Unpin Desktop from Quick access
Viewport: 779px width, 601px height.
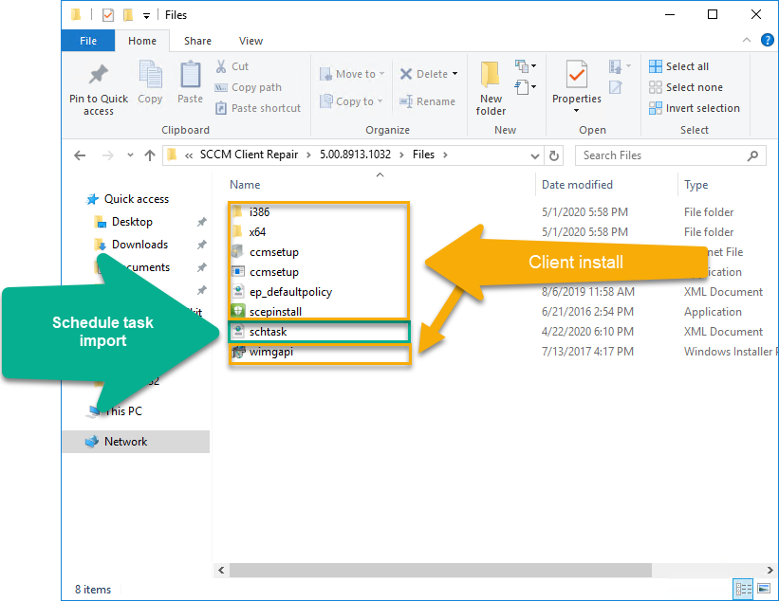click(202, 222)
